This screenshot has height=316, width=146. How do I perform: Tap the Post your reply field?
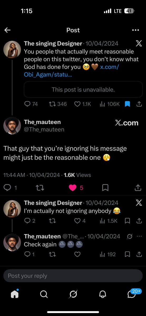click(x=73, y=276)
